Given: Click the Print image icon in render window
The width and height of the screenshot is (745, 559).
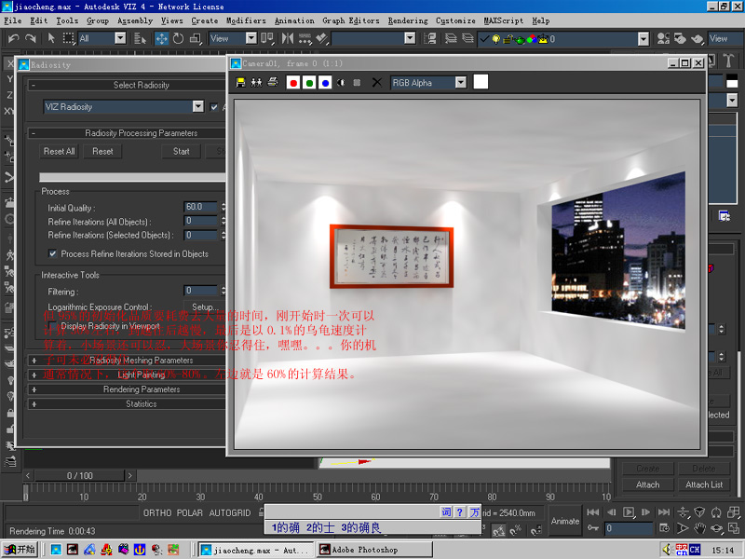Looking at the screenshot, I should (273, 83).
